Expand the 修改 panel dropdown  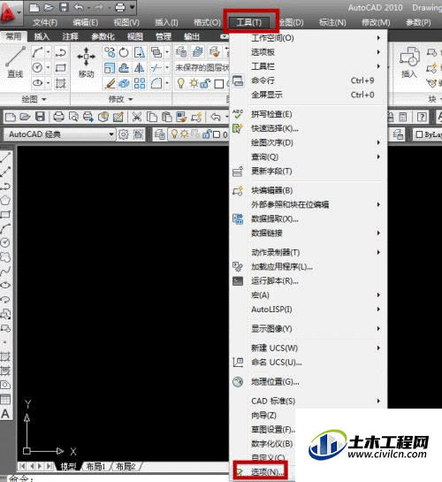coord(120,99)
